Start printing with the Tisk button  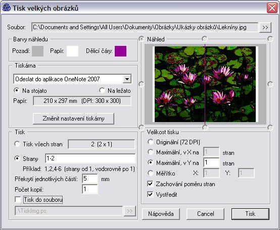tap(250, 214)
